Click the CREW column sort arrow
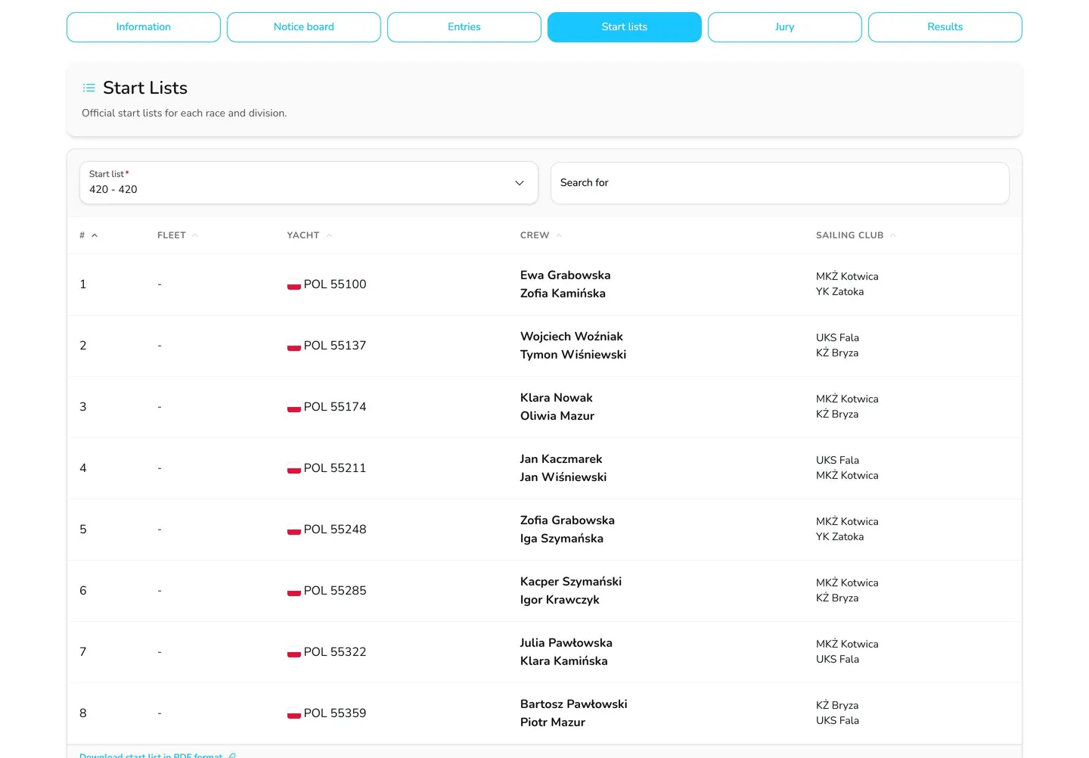Image resolution: width=1089 pixels, height=758 pixels. pyautogui.click(x=559, y=235)
